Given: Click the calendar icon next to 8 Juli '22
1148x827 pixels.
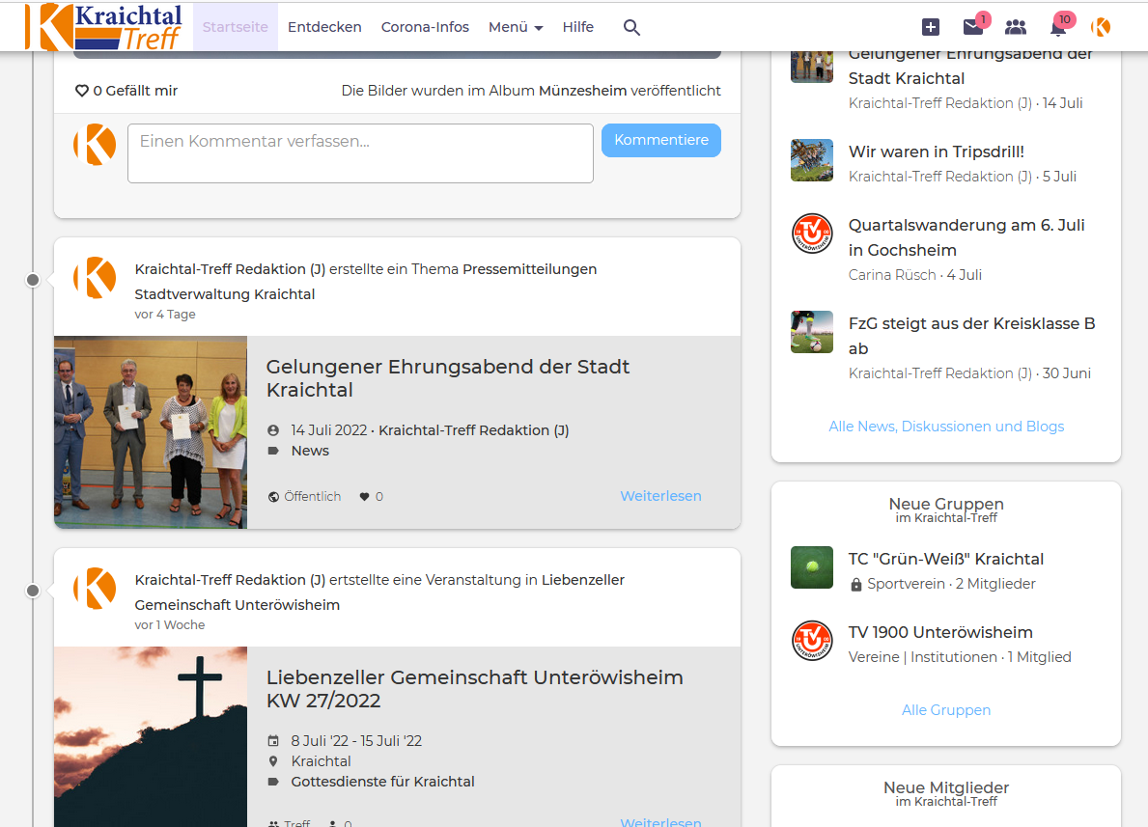Looking at the screenshot, I should (x=273, y=741).
